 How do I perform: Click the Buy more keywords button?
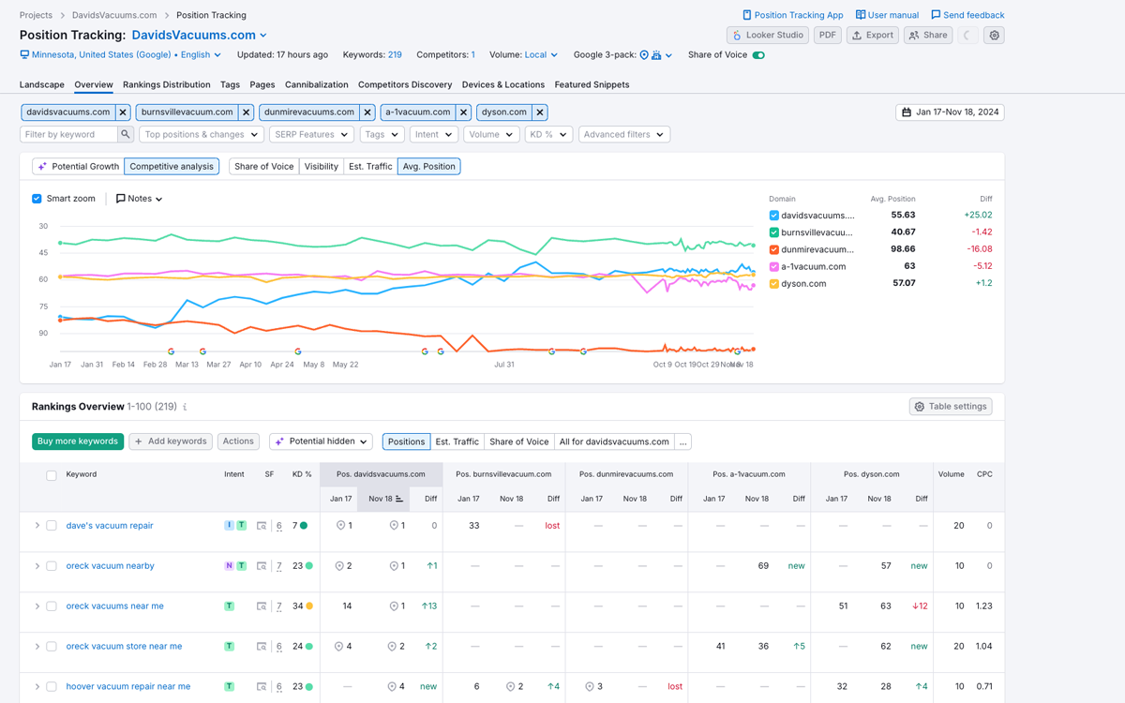[77, 441]
